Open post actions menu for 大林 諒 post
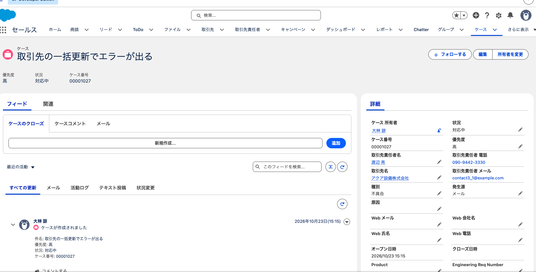 [347, 222]
